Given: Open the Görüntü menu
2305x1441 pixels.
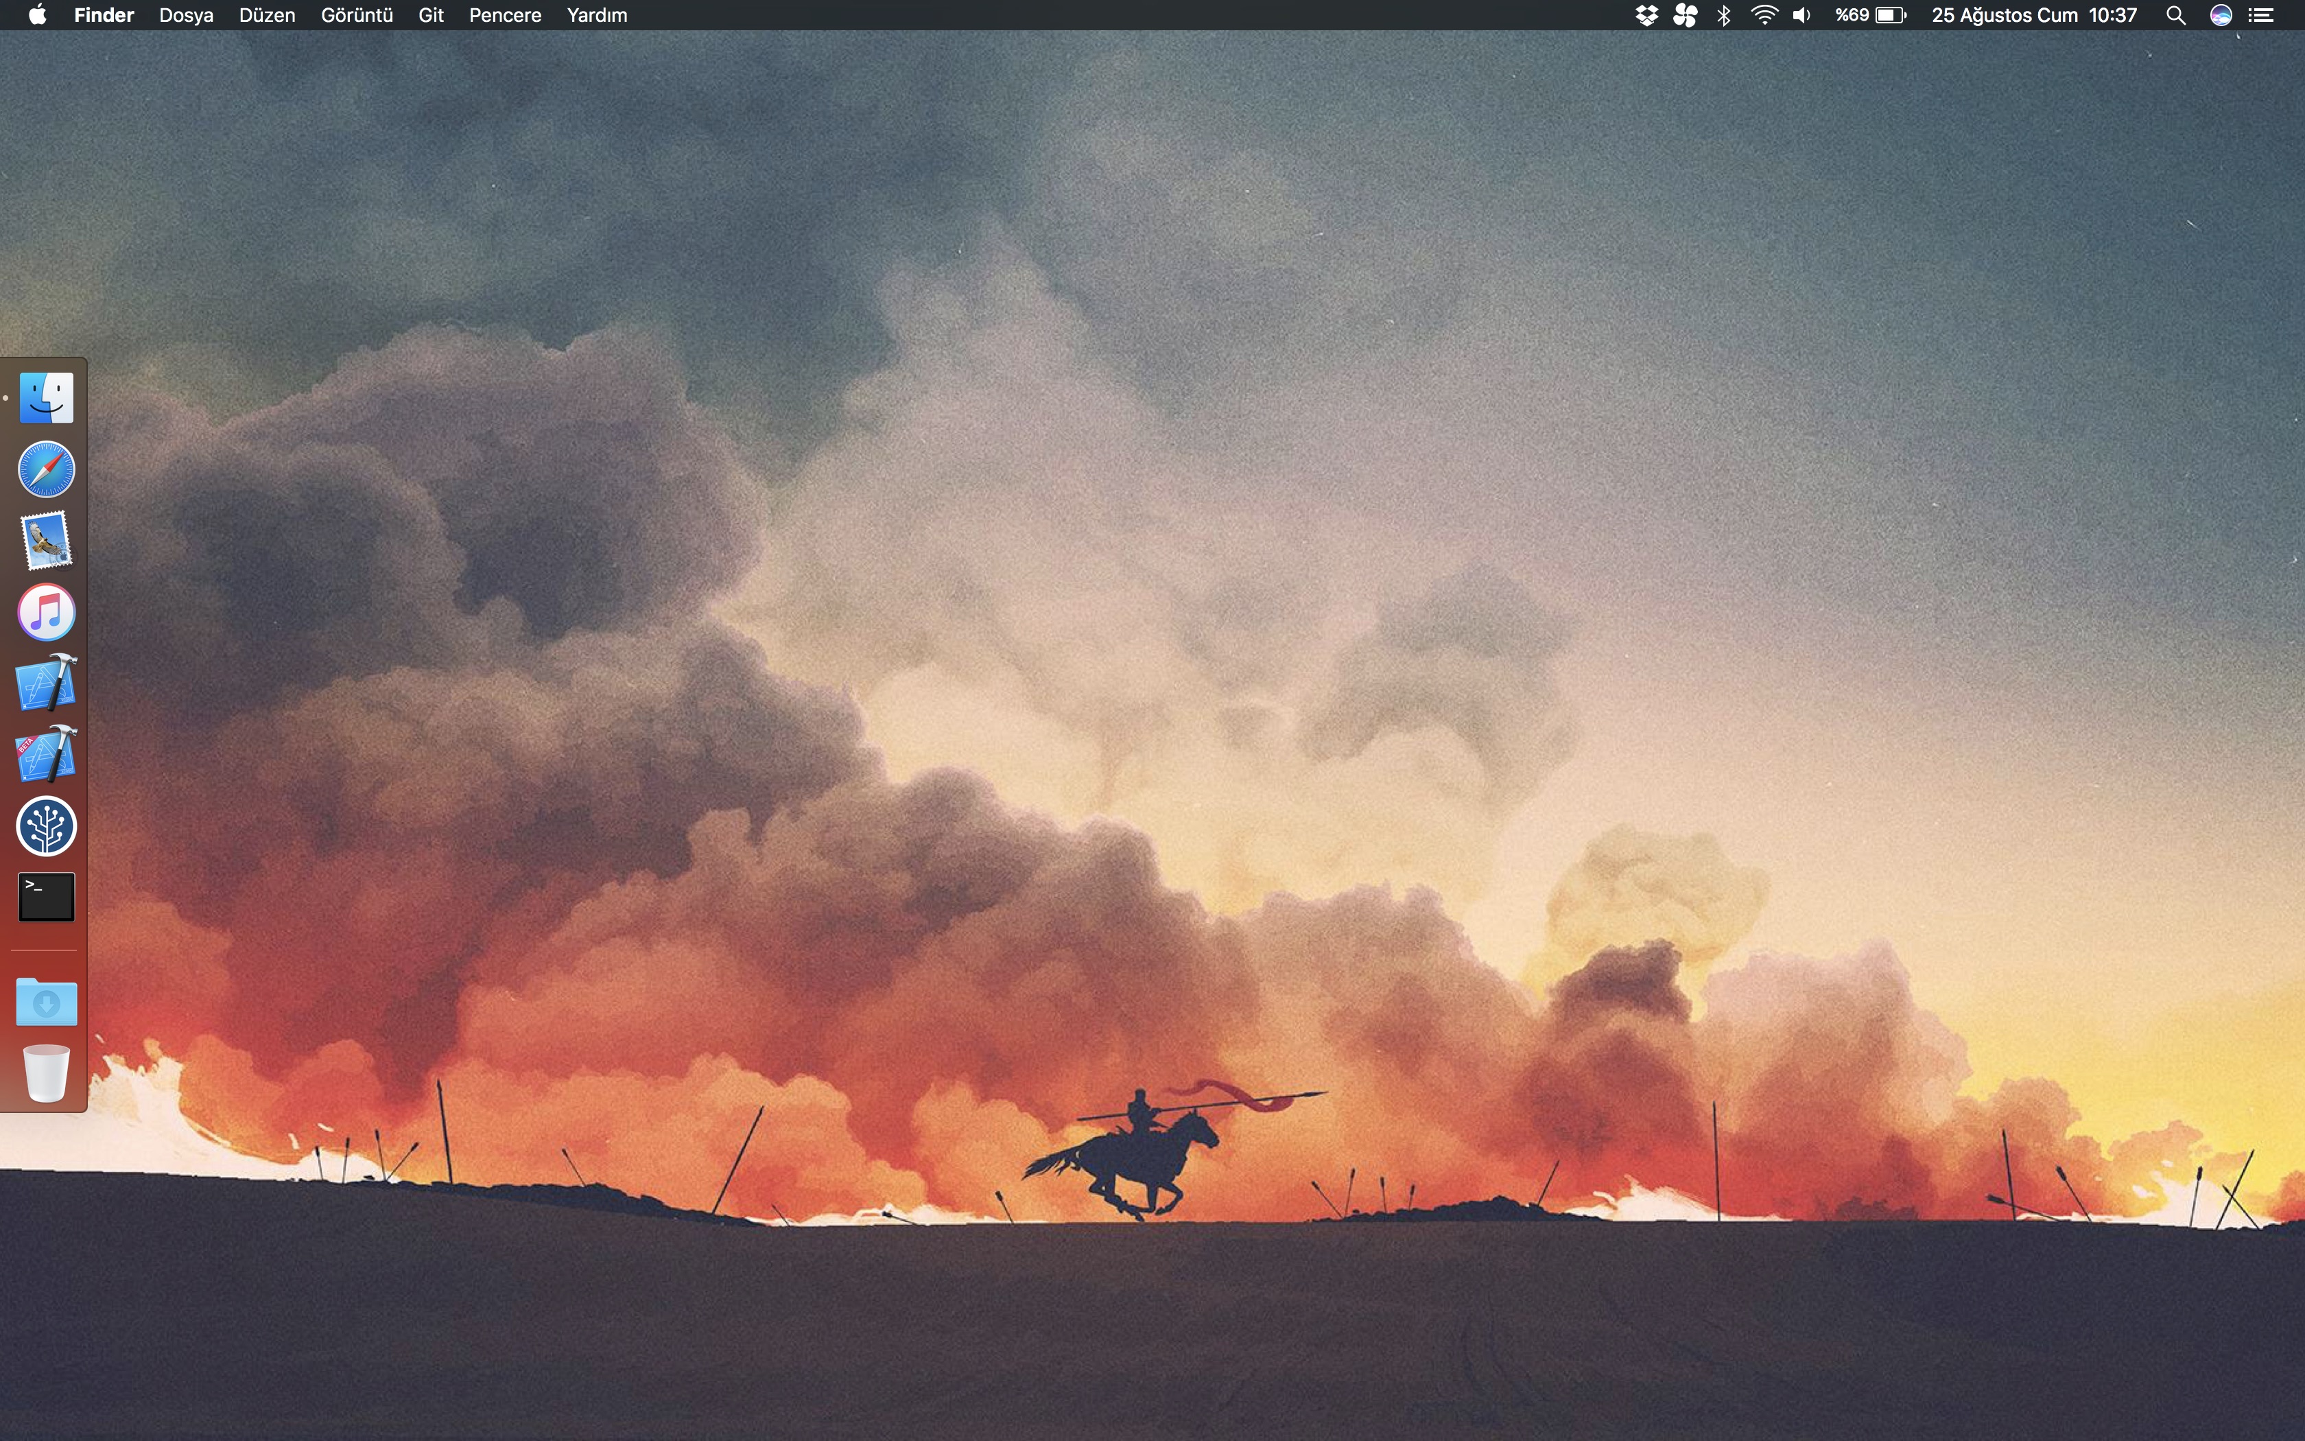Looking at the screenshot, I should [357, 15].
